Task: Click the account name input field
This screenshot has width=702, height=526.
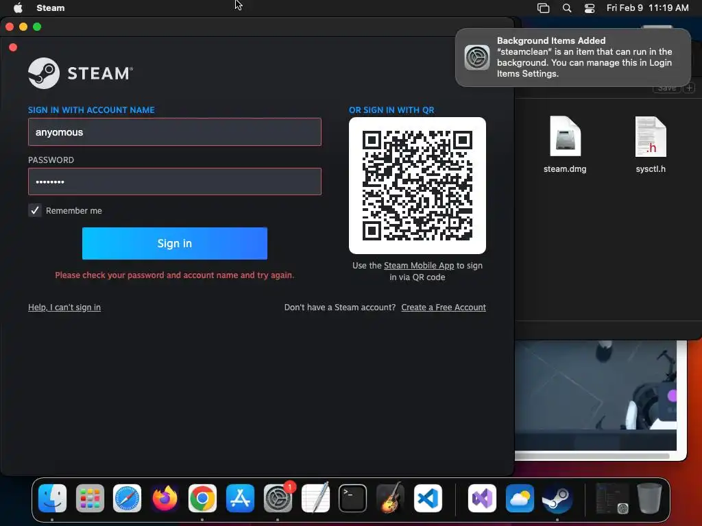Action: (175, 132)
